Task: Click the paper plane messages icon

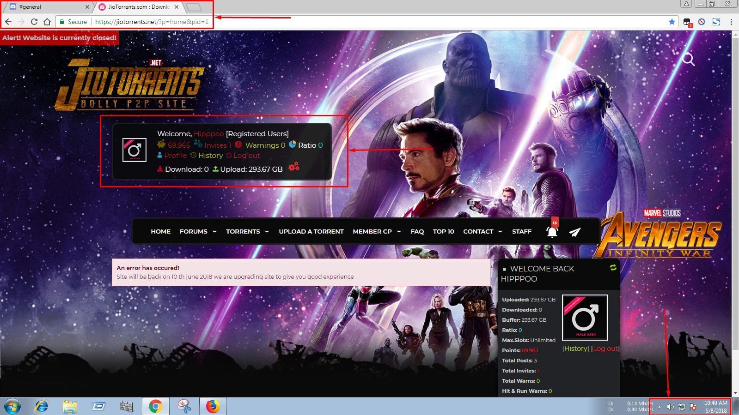Action: point(574,232)
